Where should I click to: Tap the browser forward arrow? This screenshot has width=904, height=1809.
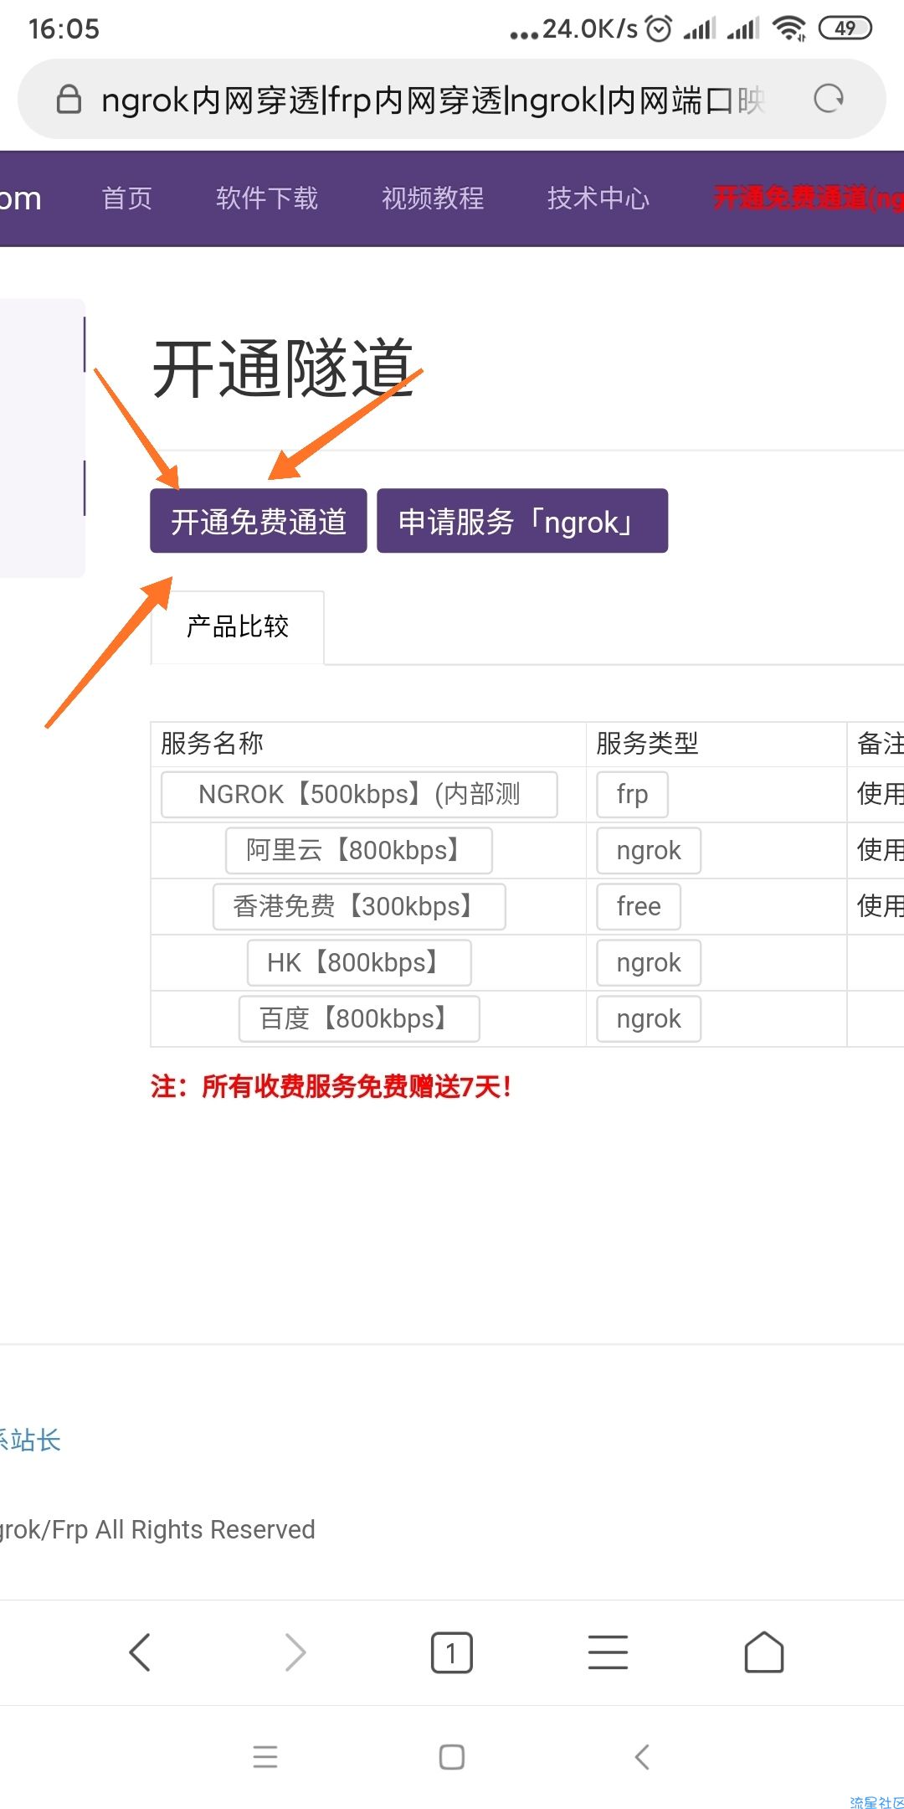pos(295,1652)
